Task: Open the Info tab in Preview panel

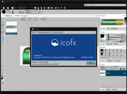Action: pyautogui.click(x=108, y=28)
